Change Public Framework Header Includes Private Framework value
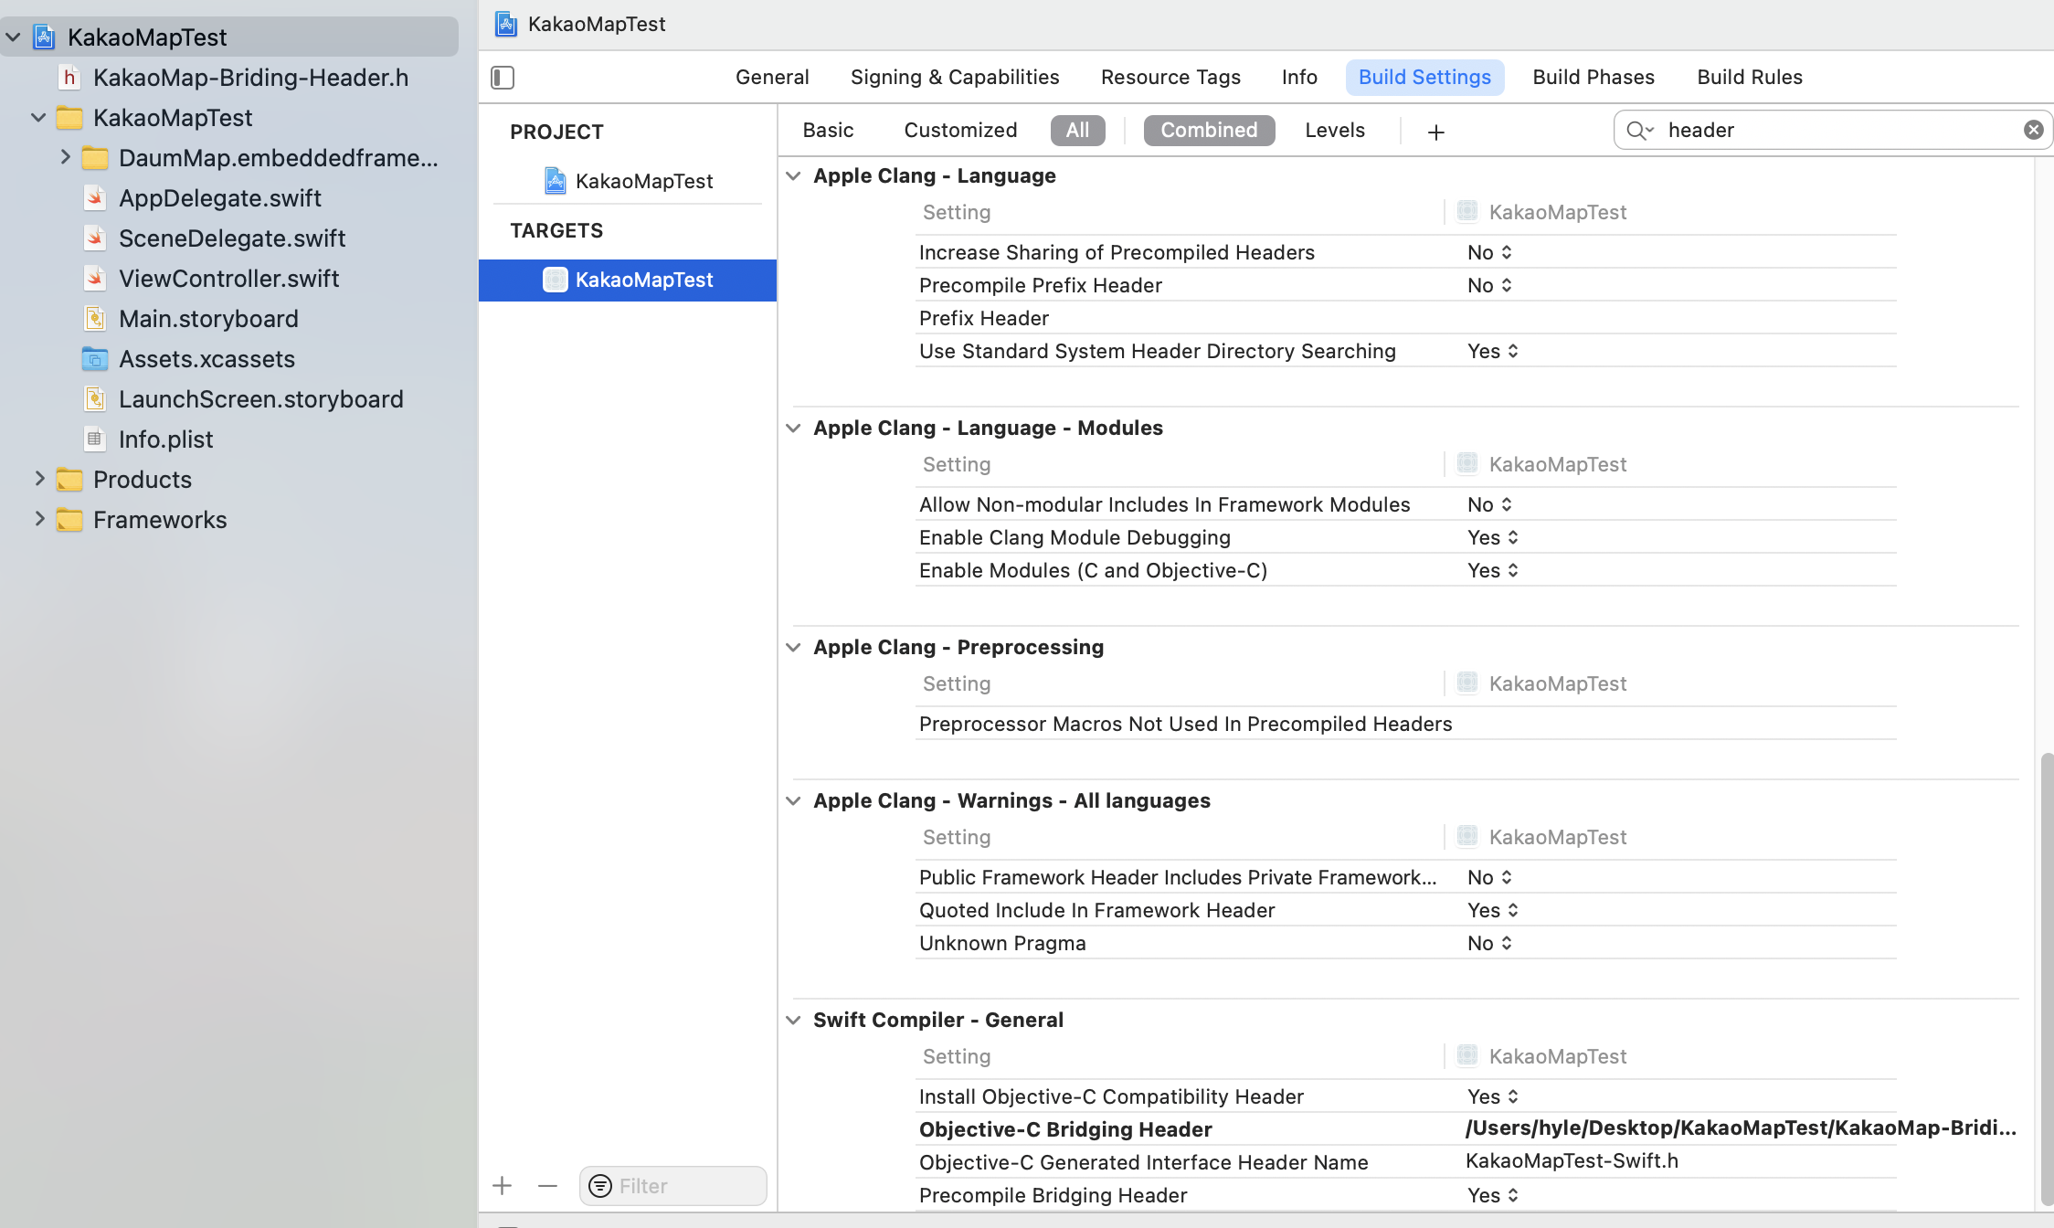This screenshot has width=2054, height=1228. [x=1489, y=877]
